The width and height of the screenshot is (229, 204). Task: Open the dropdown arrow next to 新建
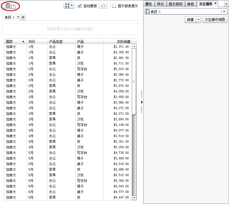coord(198,20)
